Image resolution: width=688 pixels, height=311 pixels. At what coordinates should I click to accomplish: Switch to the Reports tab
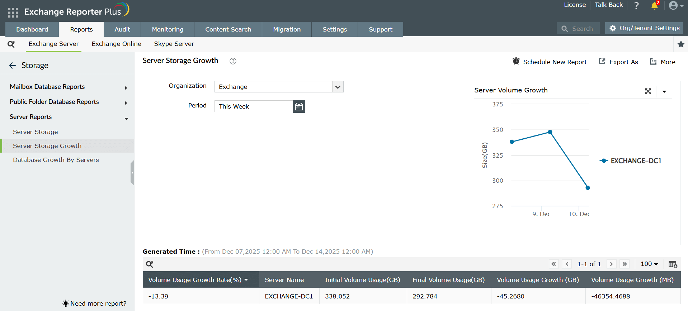tap(81, 29)
